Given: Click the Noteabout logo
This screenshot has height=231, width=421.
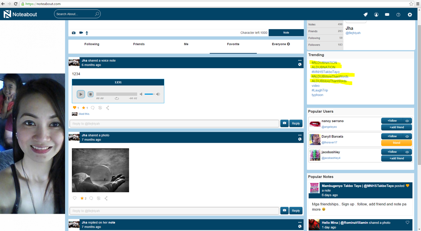Looking at the screenshot, I should pyautogui.click(x=20, y=14).
